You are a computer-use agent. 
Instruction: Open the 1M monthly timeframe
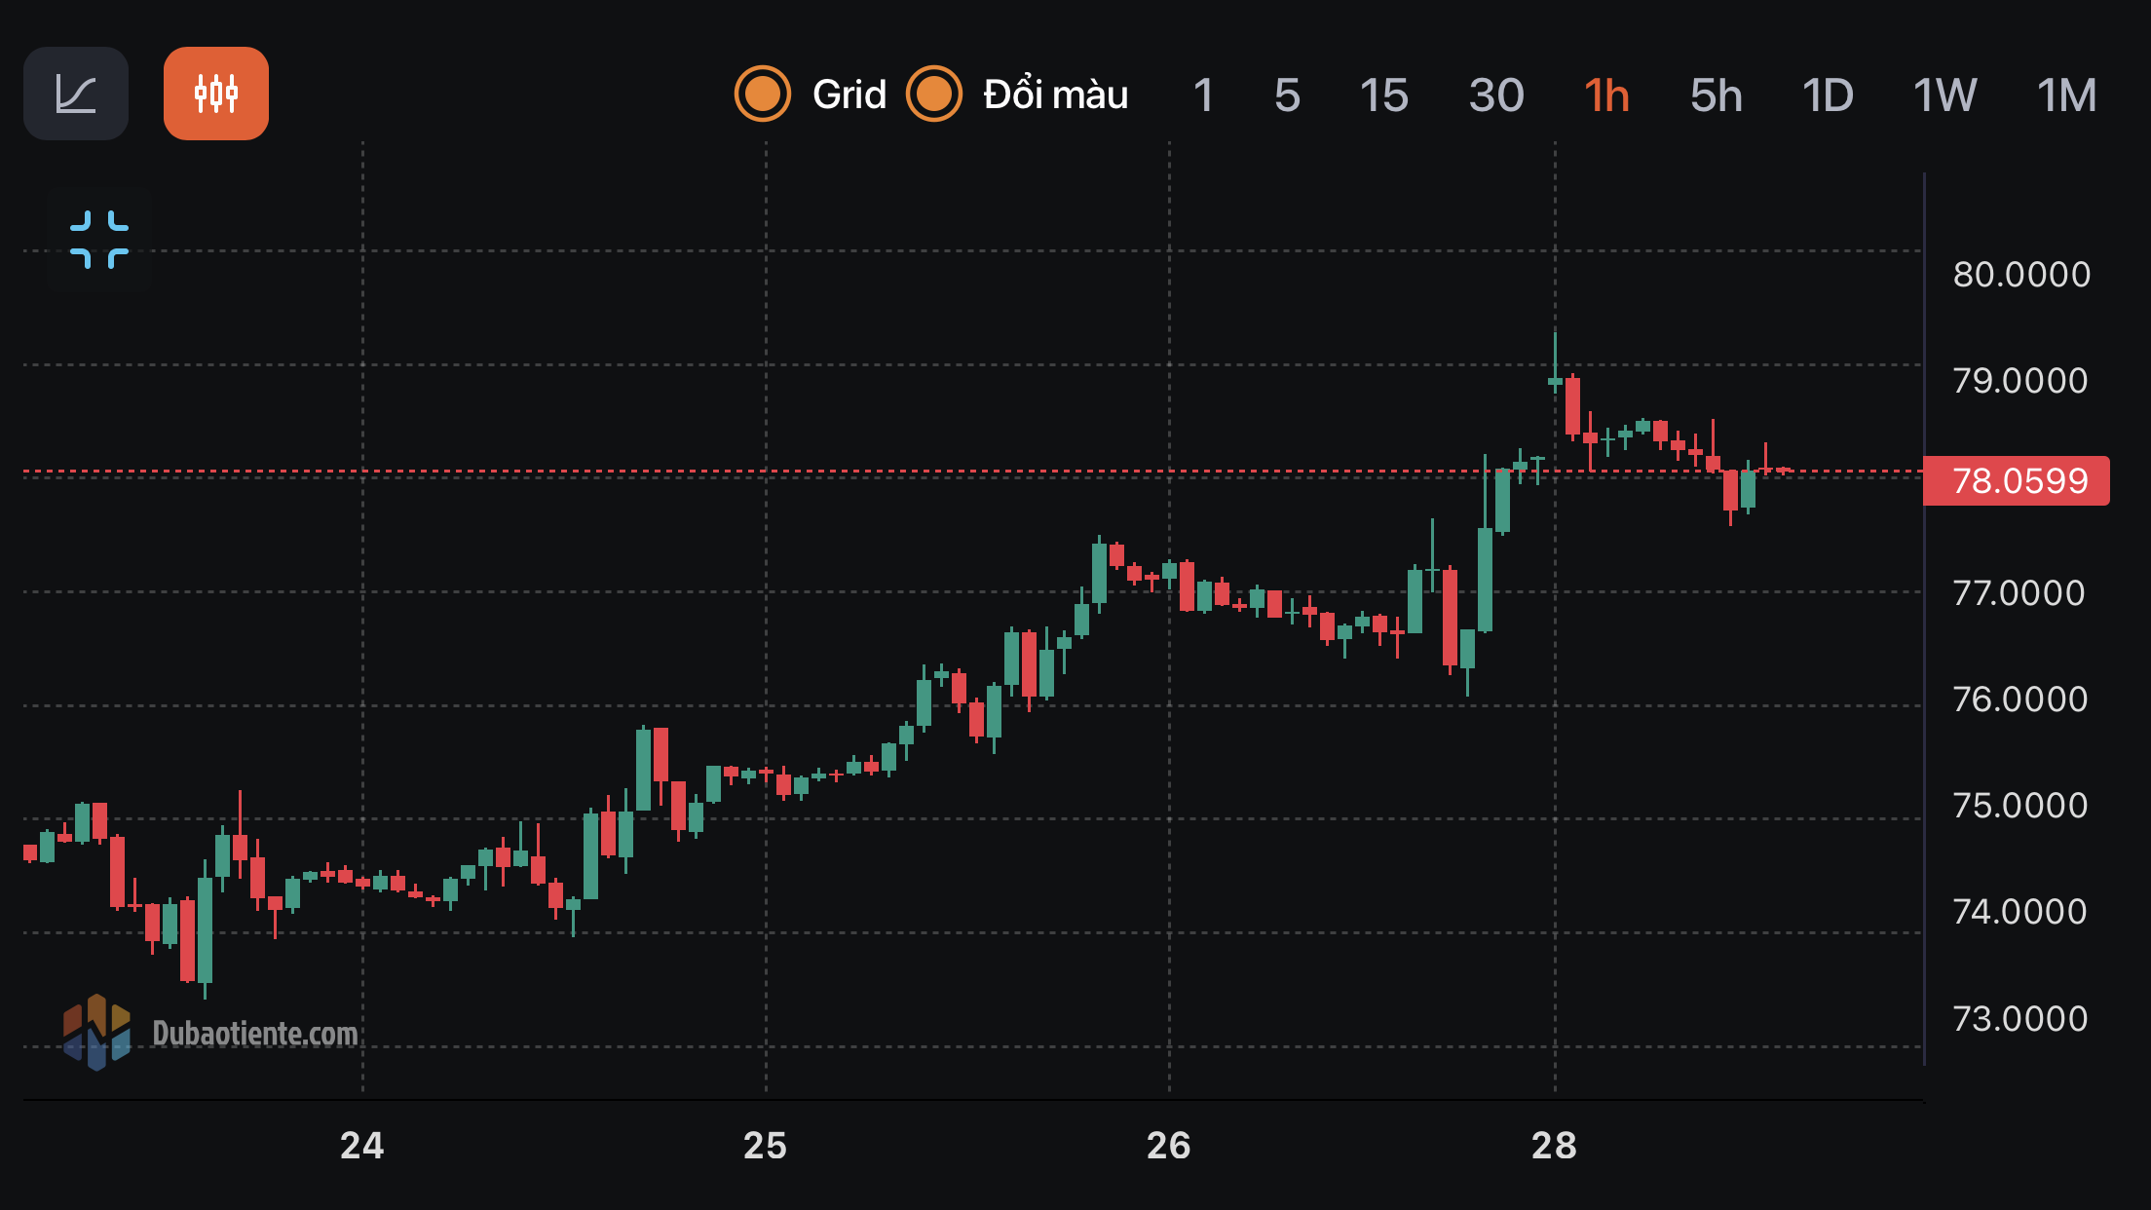click(x=2066, y=95)
